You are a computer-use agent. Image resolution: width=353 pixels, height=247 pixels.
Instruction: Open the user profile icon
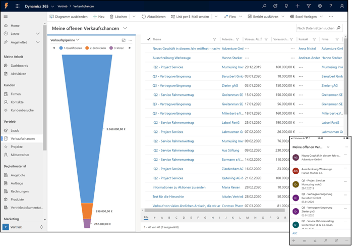point(342,6)
